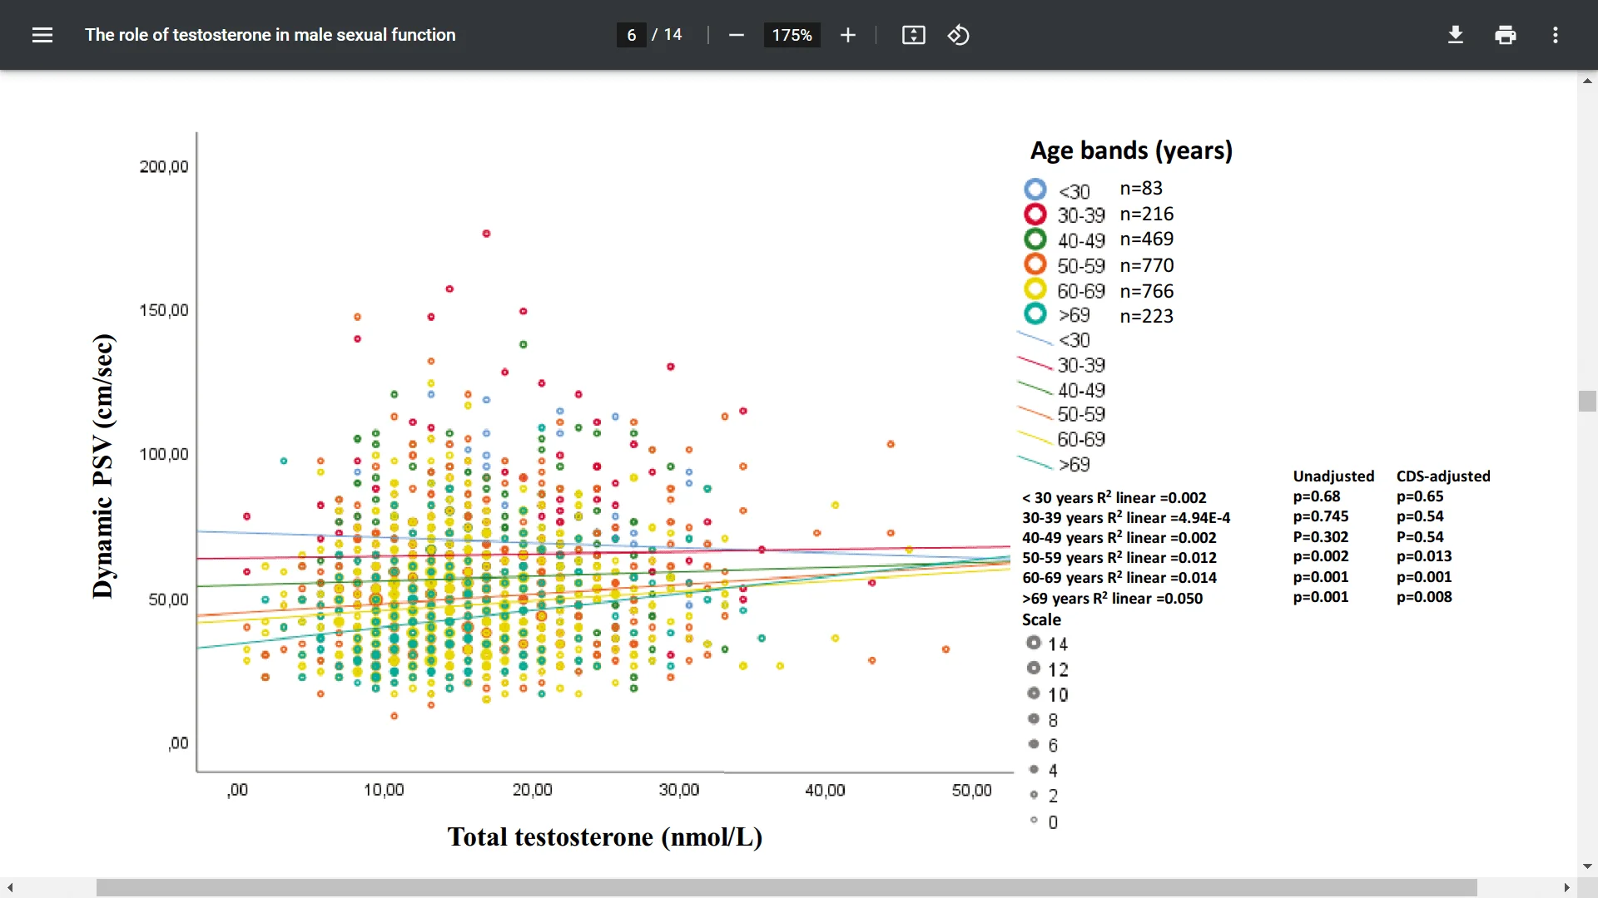Click the horizontal scrollbar right arrow
Screen dimensions: 1598x898
(x=1566, y=888)
